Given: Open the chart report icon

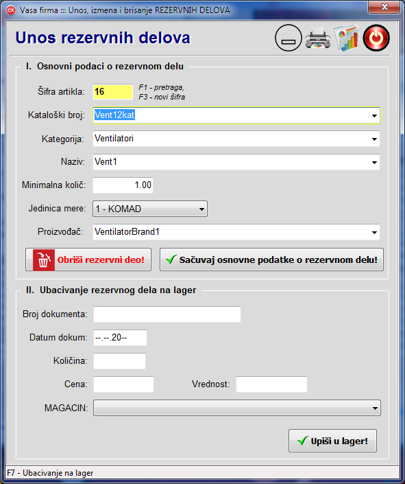Looking at the screenshot, I should pyautogui.click(x=347, y=38).
